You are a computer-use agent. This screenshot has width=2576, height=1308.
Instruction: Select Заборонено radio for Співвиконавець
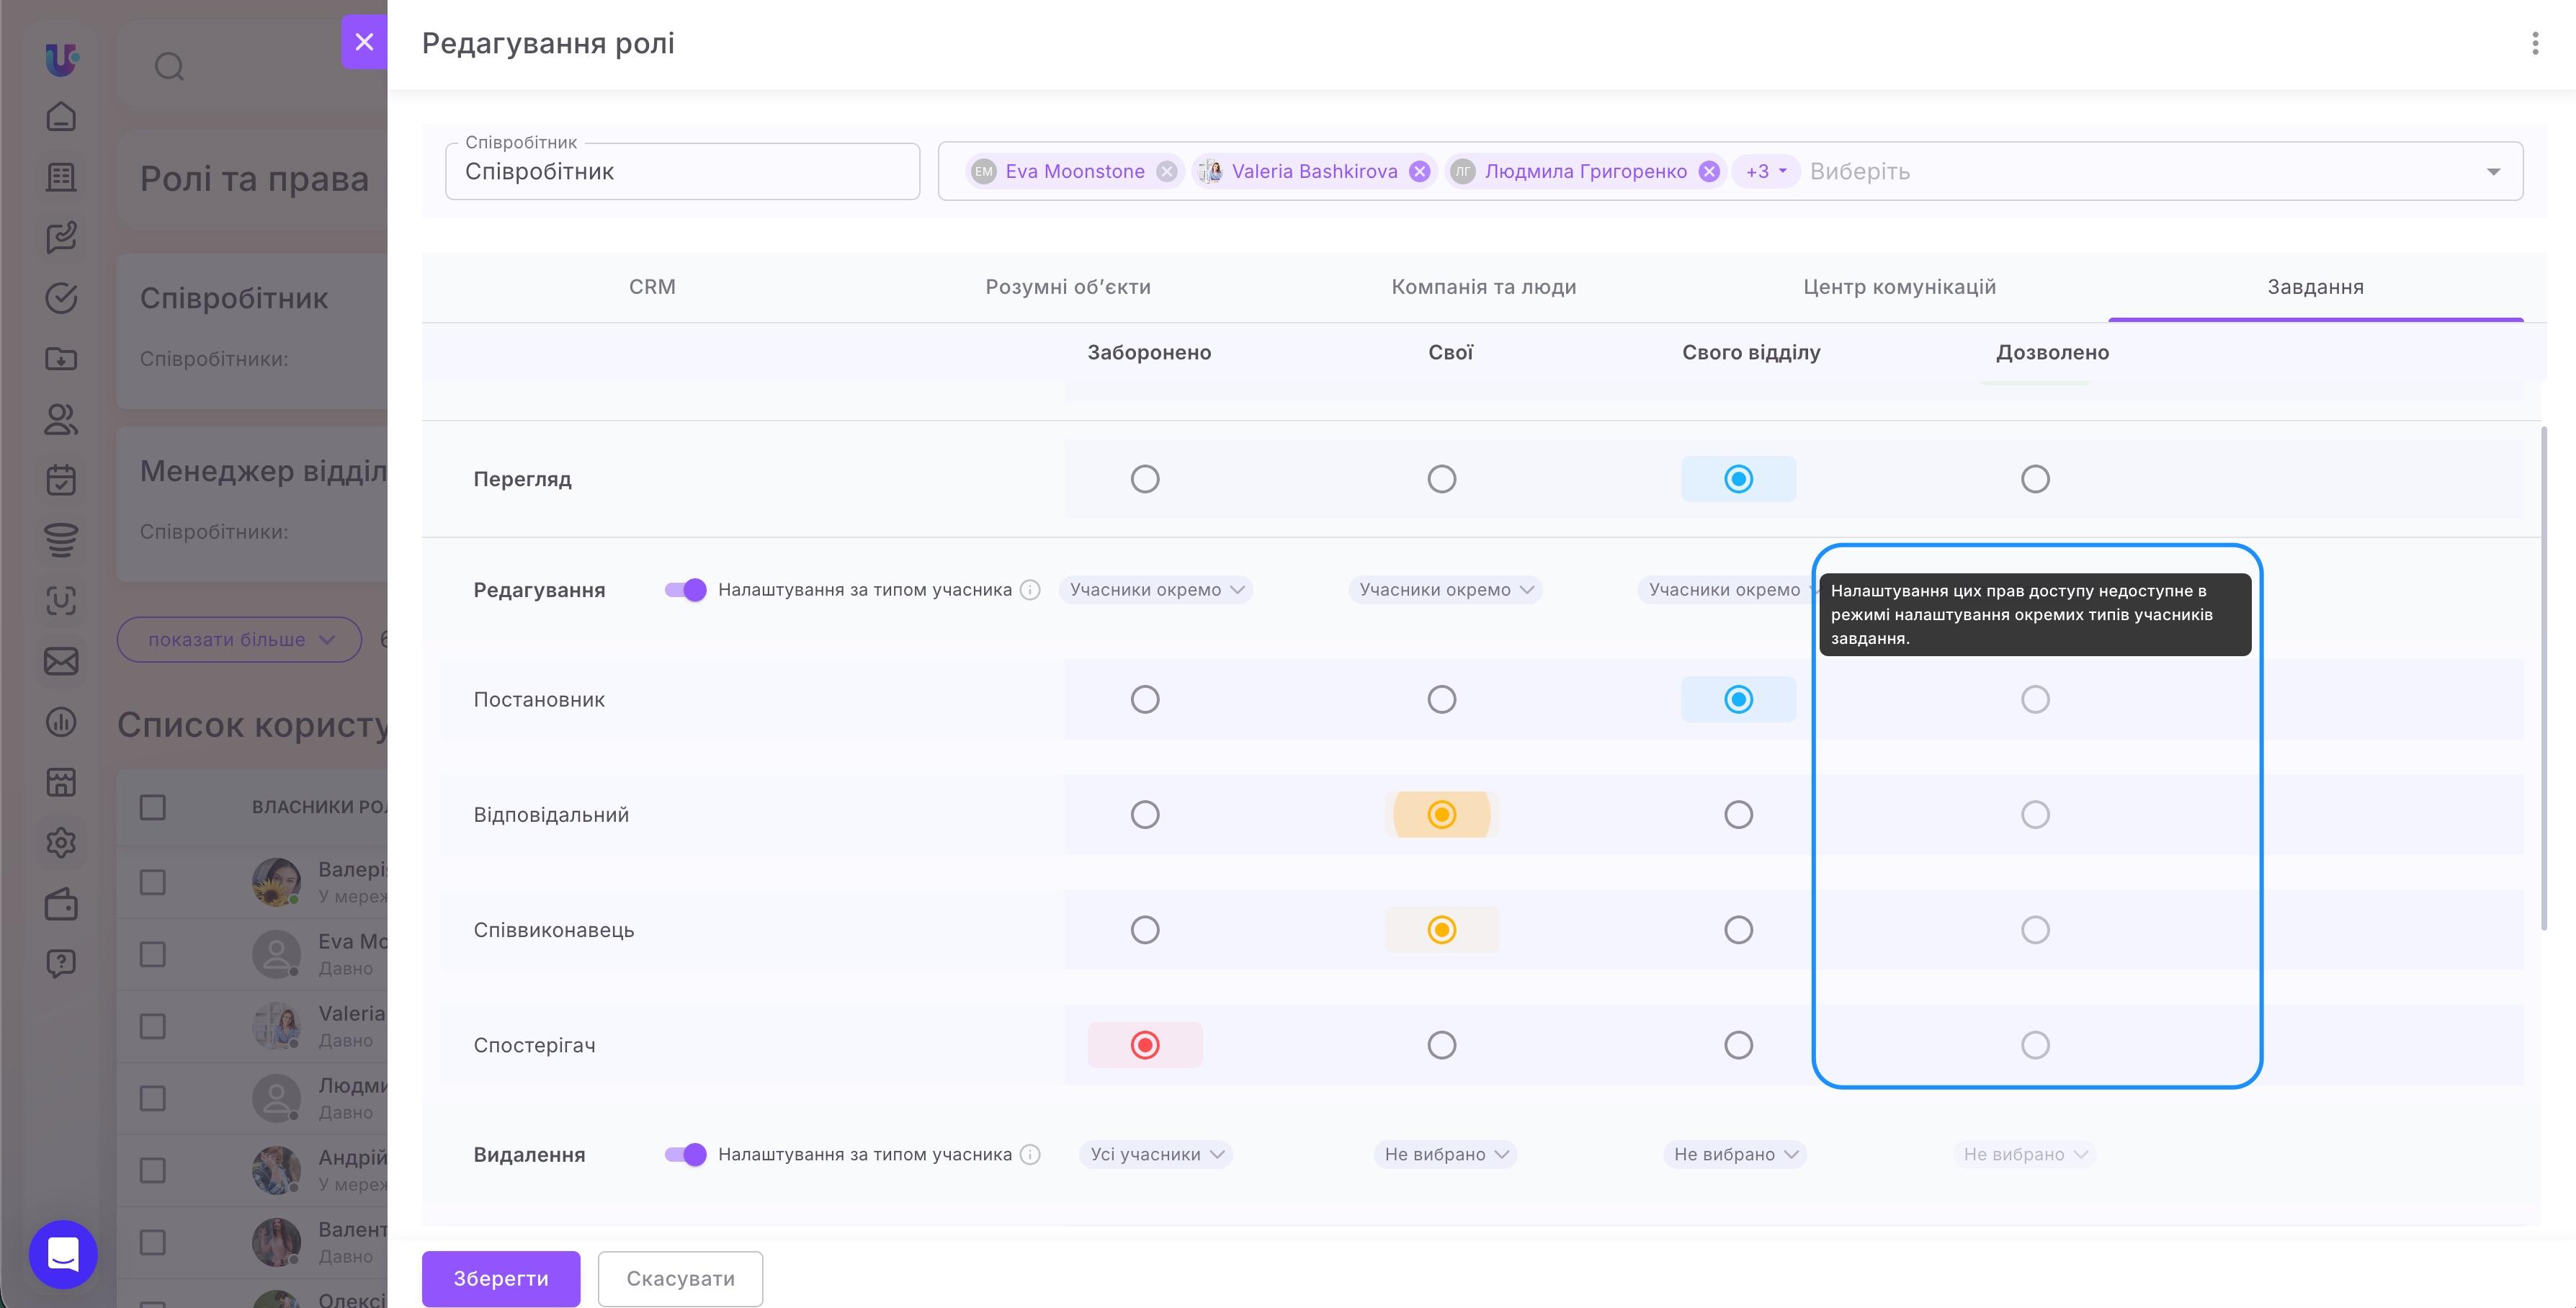point(1145,930)
